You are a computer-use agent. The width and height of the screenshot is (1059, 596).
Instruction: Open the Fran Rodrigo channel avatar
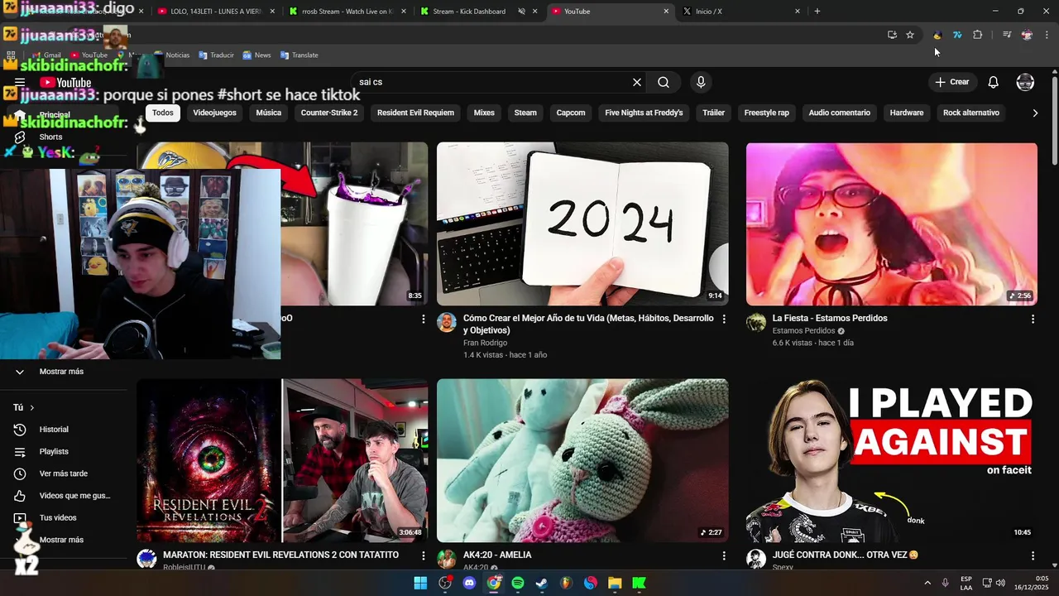447,323
